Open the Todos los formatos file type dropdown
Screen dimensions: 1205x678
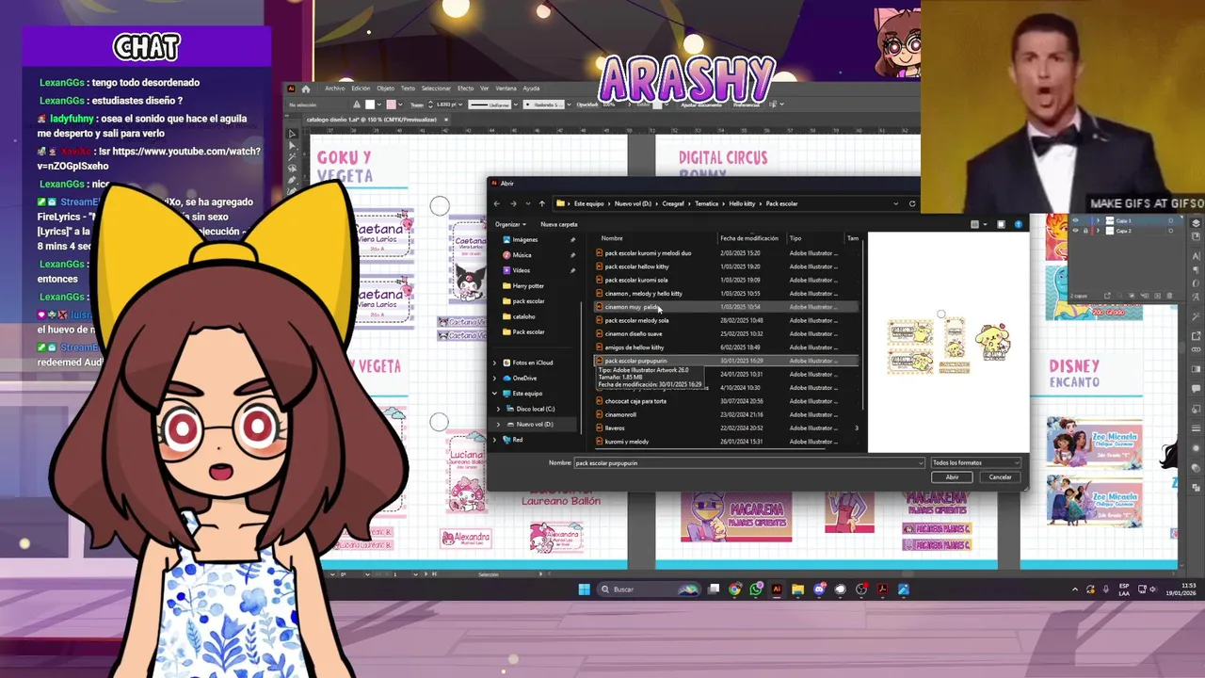tap(975, 463)
